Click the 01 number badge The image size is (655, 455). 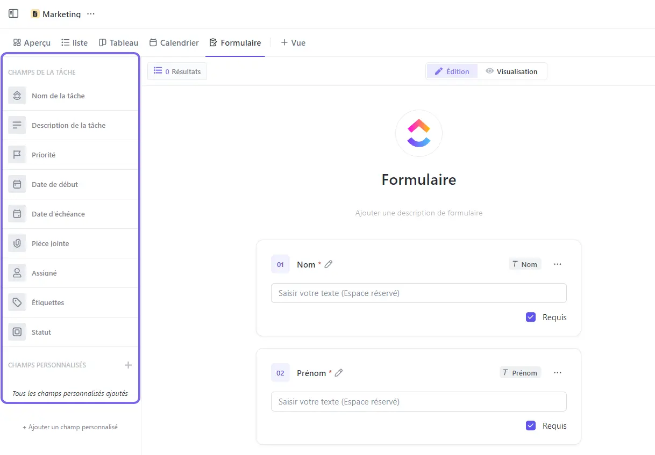point(280,264)
